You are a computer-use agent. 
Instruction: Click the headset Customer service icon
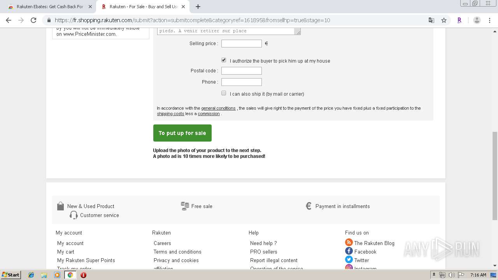74,215
